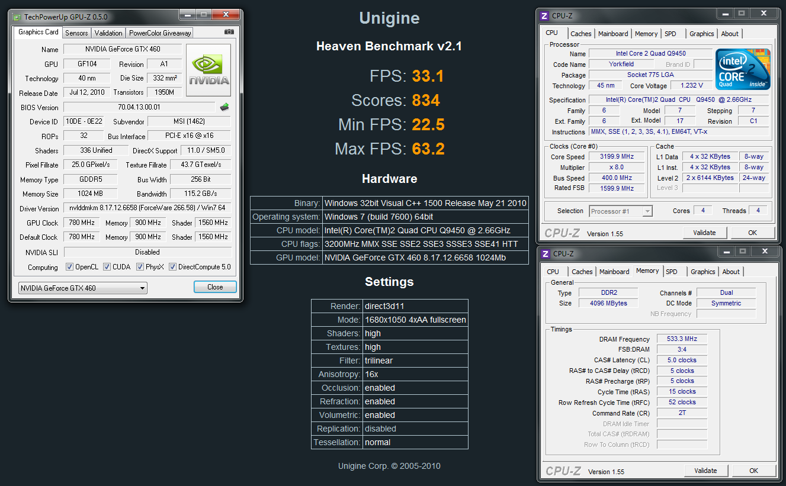The image size is (786, 486).
Task: Click the Subvendor field MSI (1462)
Action: click(x=189, y=122)
